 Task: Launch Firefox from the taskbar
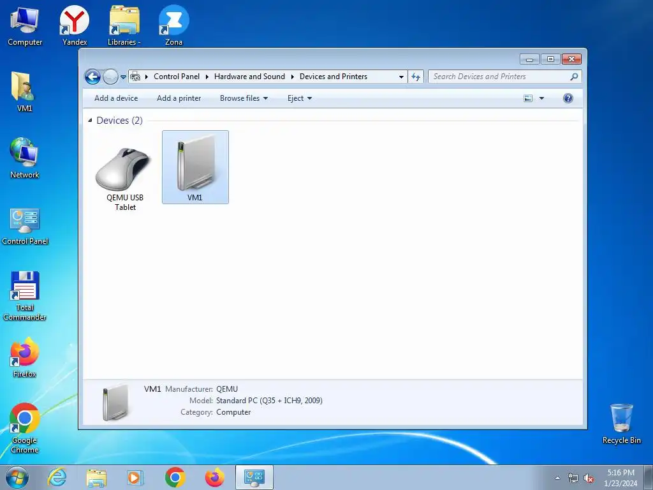(214, 477)
